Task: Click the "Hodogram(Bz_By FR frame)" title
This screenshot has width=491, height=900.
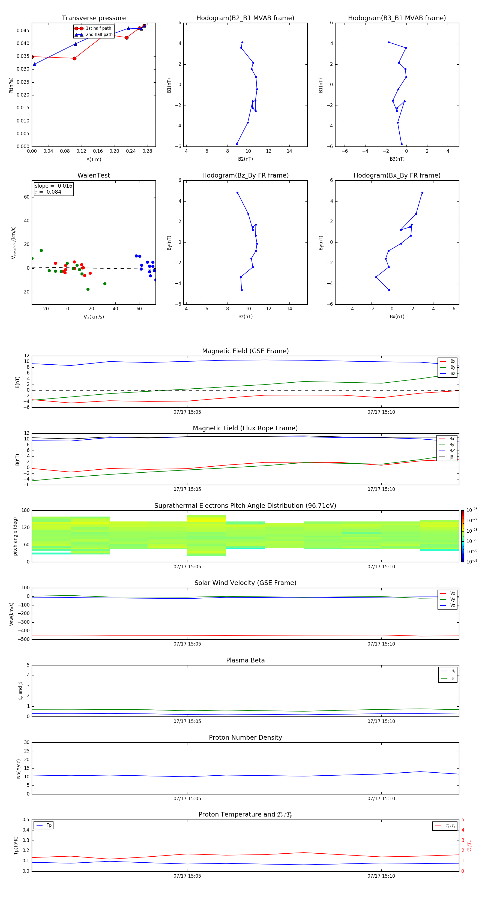Action: (x=245, y=175)
